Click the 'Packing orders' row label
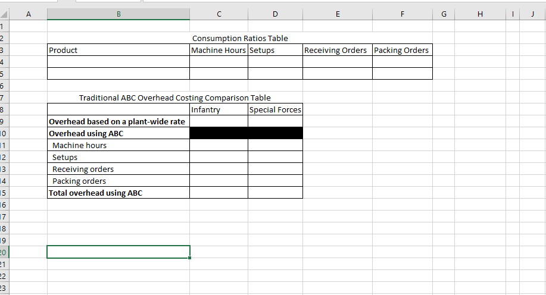Image resolution: width=546 pixels, height=295 pixels. (118, 181)
